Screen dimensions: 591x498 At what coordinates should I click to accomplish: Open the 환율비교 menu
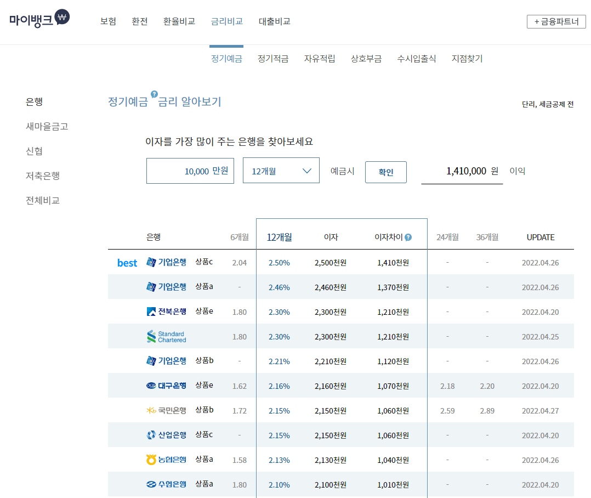(179, 21)
